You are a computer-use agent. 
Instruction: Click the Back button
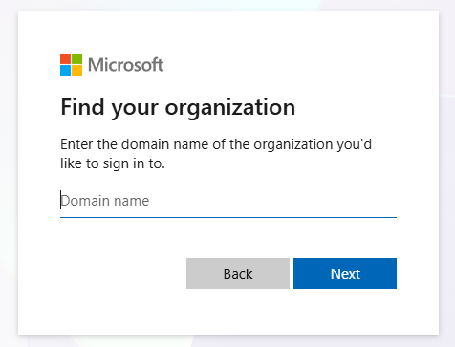coord(238,273)
